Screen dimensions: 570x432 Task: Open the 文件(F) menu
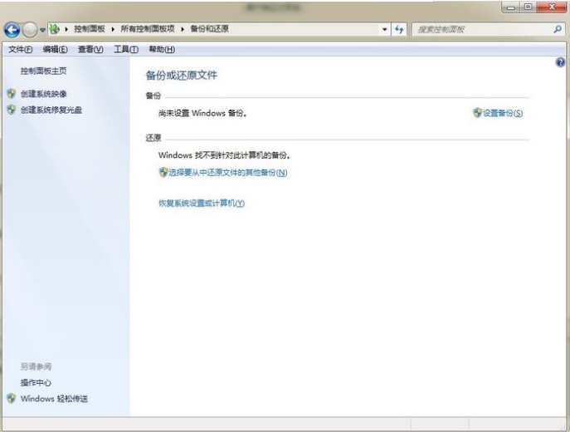pos(21,49)
